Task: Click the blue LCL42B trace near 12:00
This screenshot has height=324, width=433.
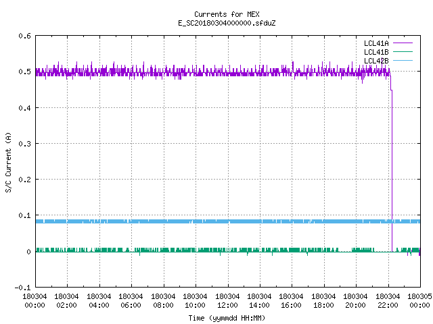Action: (x=228, y=221)
